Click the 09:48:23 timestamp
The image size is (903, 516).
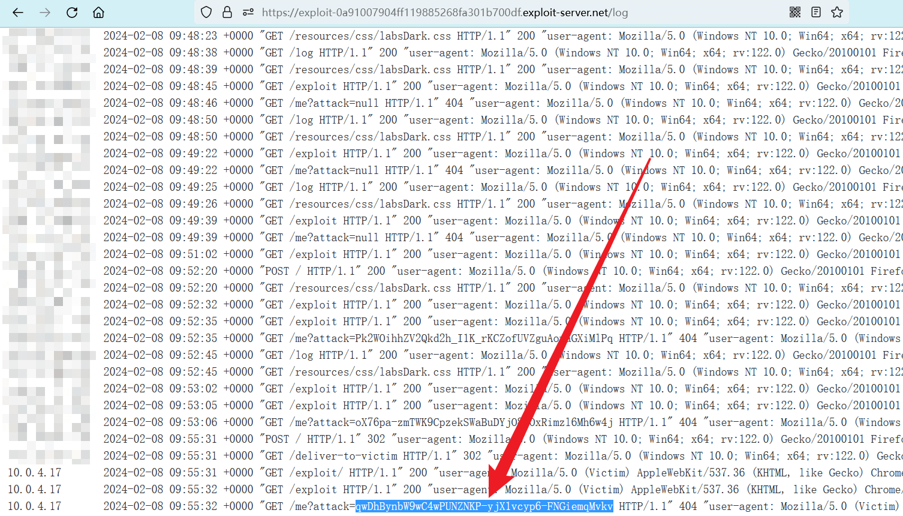pyautogui.click(x=193, y=36)
